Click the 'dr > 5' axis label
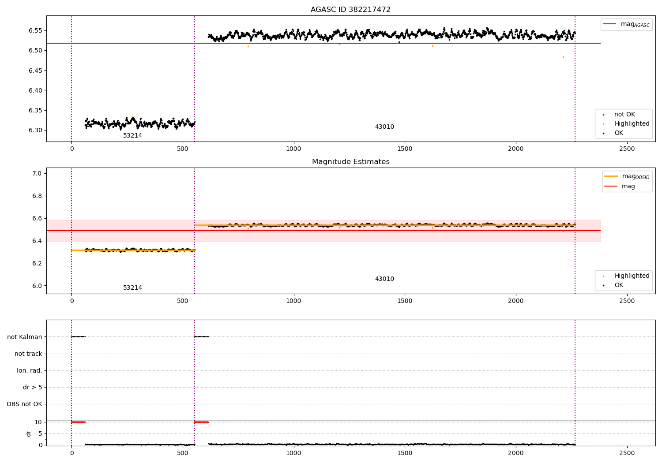This screenshot has width=662, height=463. (x=33, y=387)
